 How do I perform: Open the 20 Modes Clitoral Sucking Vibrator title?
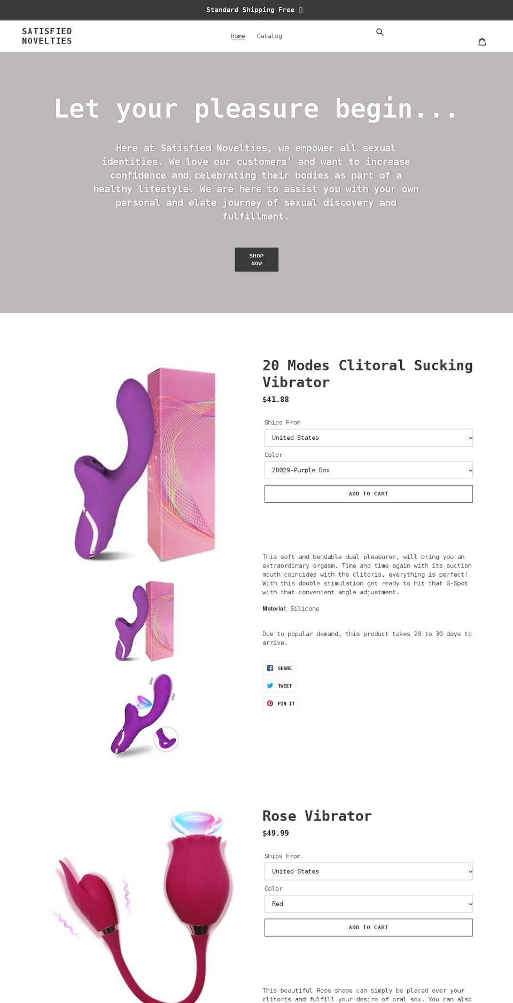(x=367, y=373)
